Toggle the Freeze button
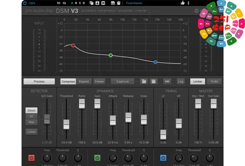245x166 pixels. tap(99, 81)
